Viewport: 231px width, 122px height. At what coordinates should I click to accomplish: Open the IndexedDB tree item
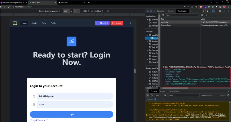coord(153,44)
